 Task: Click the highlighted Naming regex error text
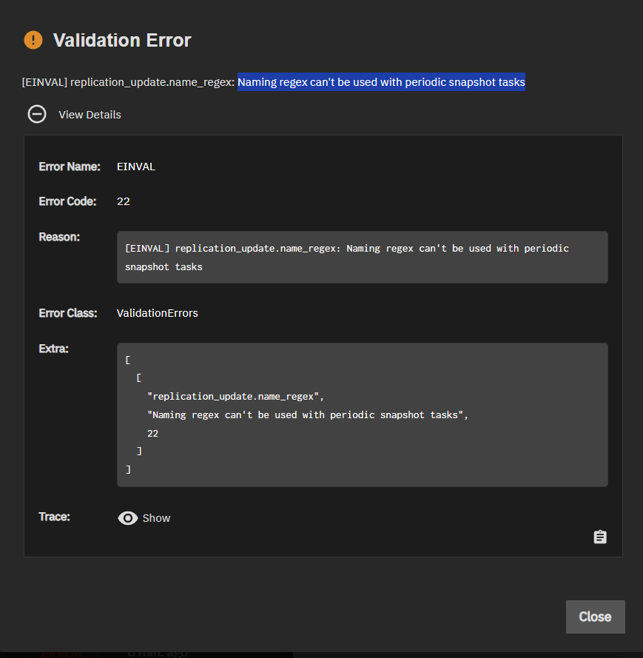click(x=381, y=82)
